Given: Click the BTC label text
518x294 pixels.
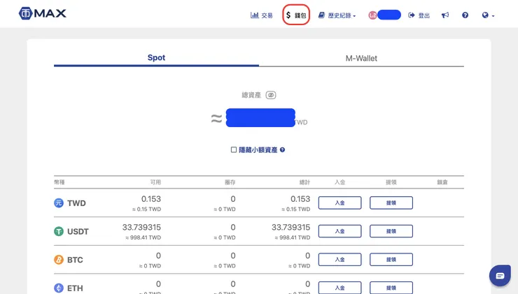Looking at the screenshot, I should coord(75,260).
